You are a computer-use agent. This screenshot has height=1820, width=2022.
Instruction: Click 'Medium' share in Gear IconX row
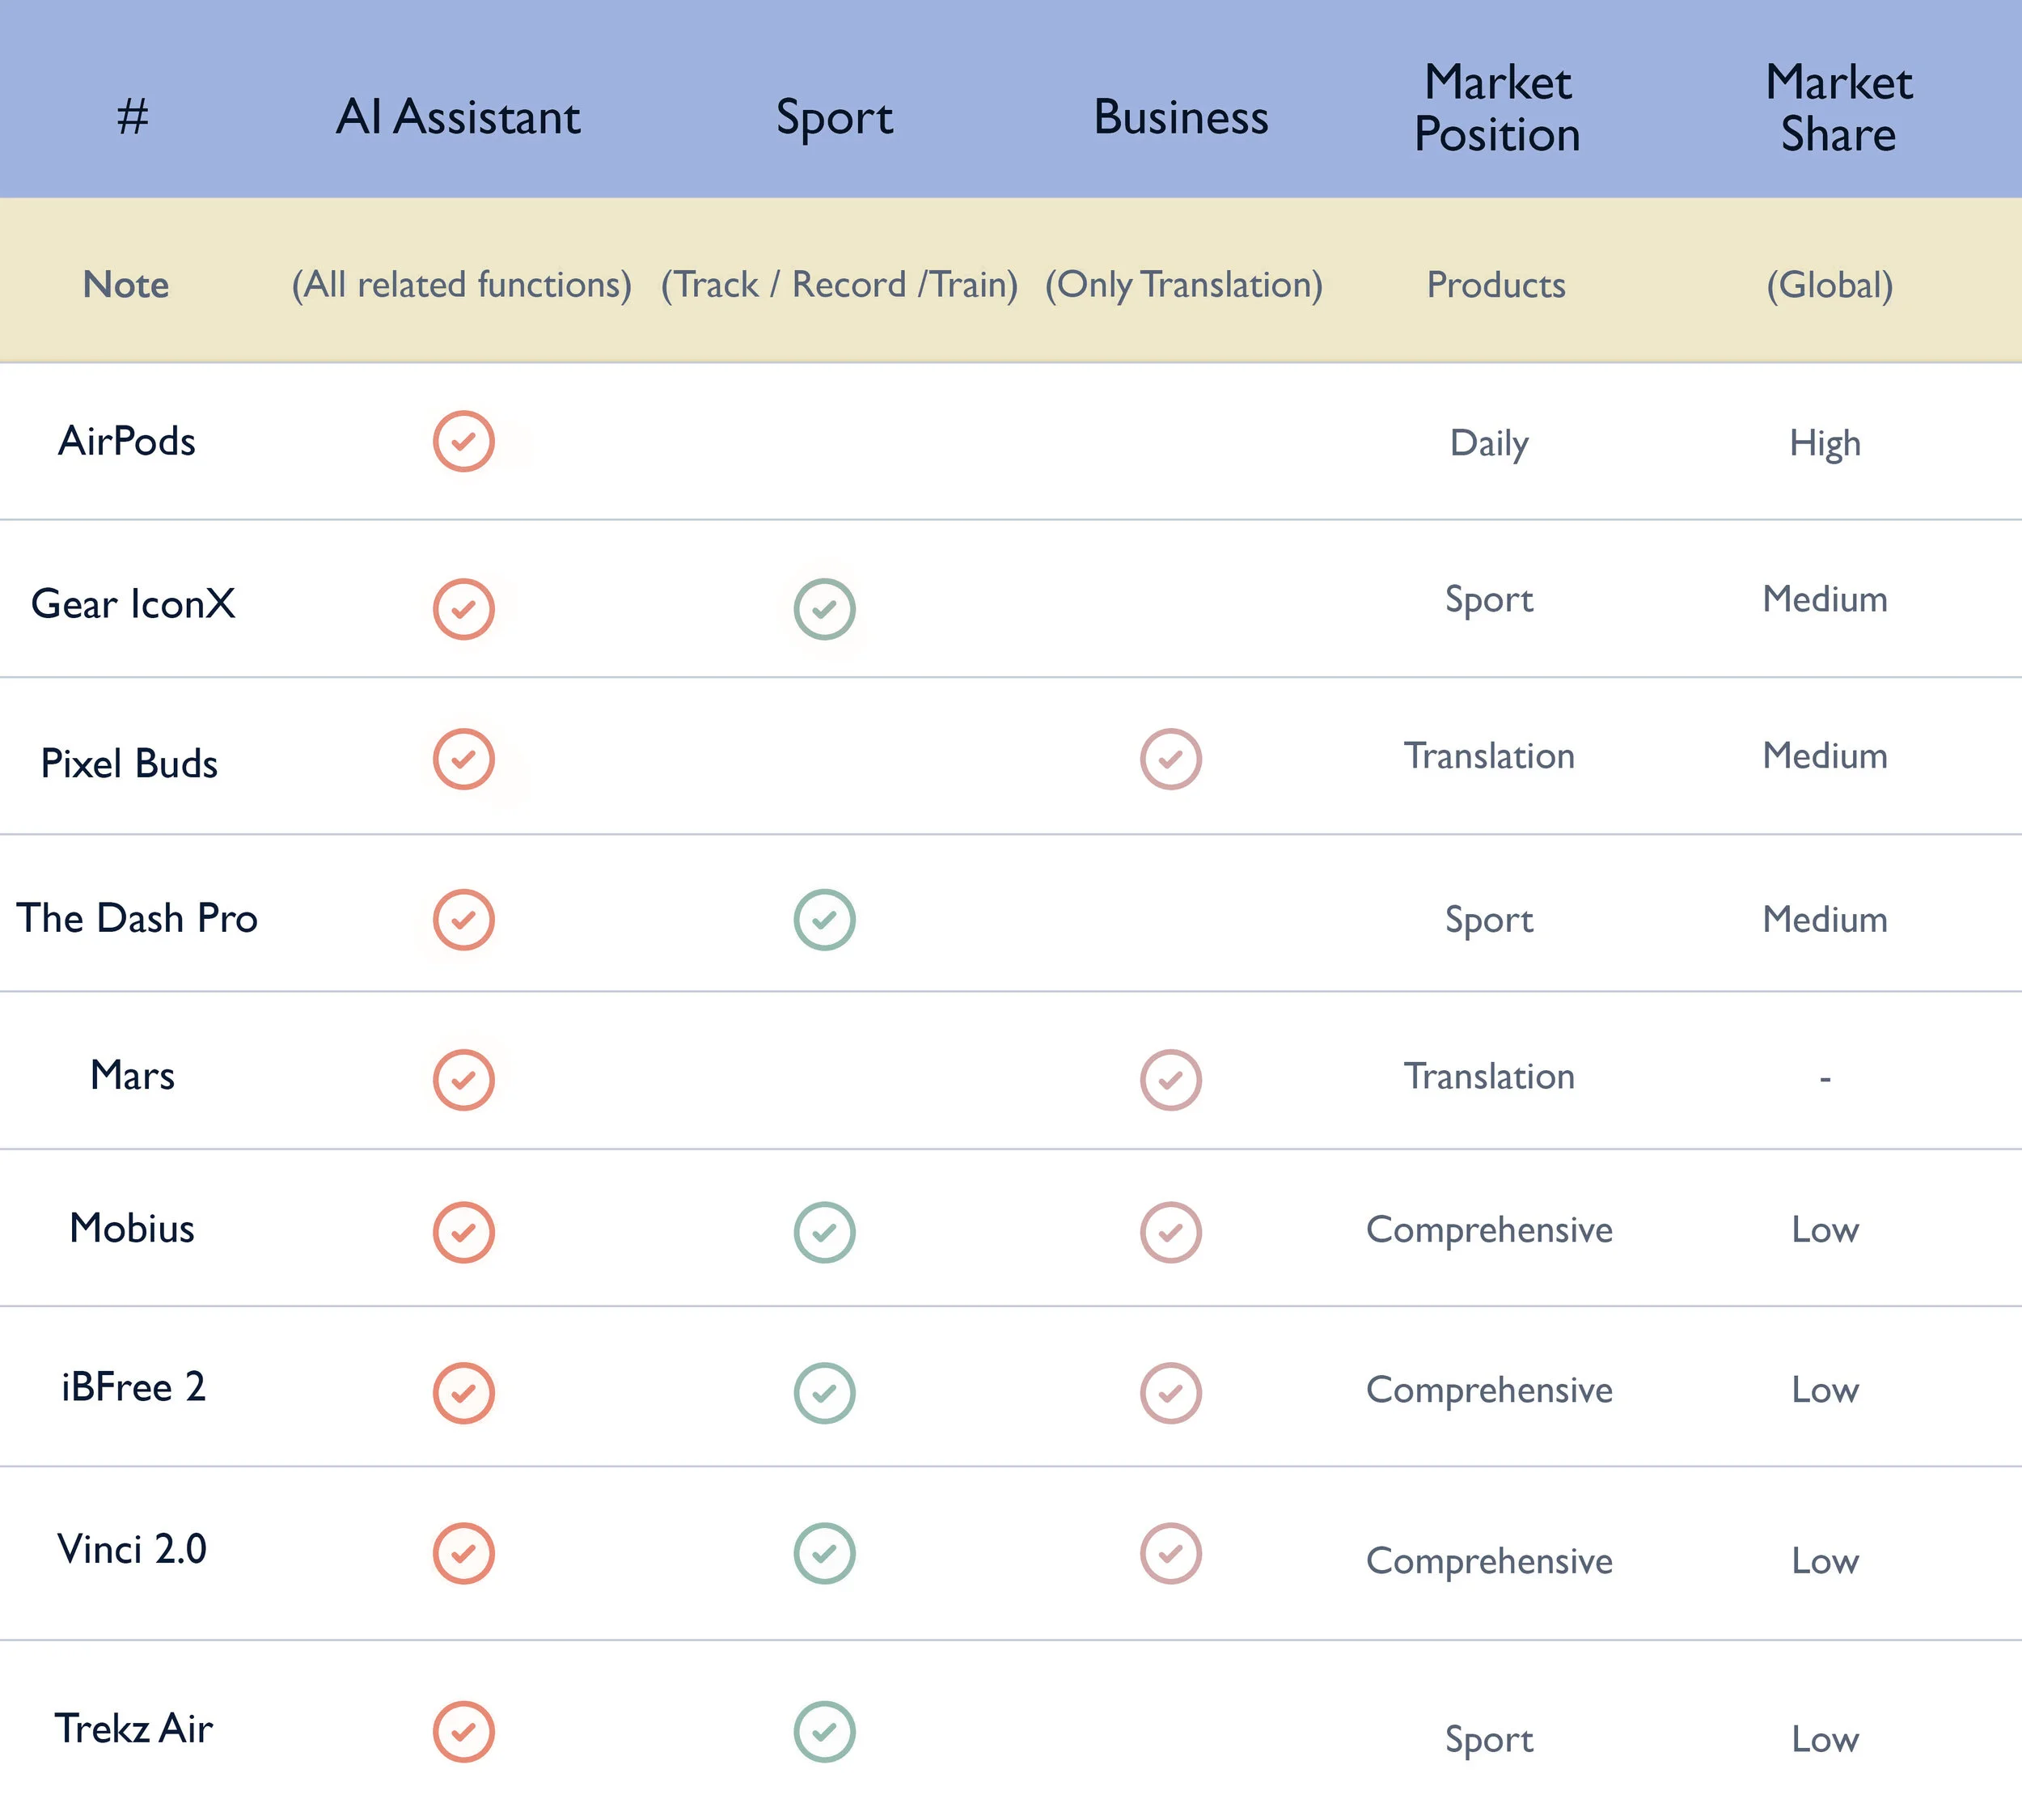pos(1825,599)
